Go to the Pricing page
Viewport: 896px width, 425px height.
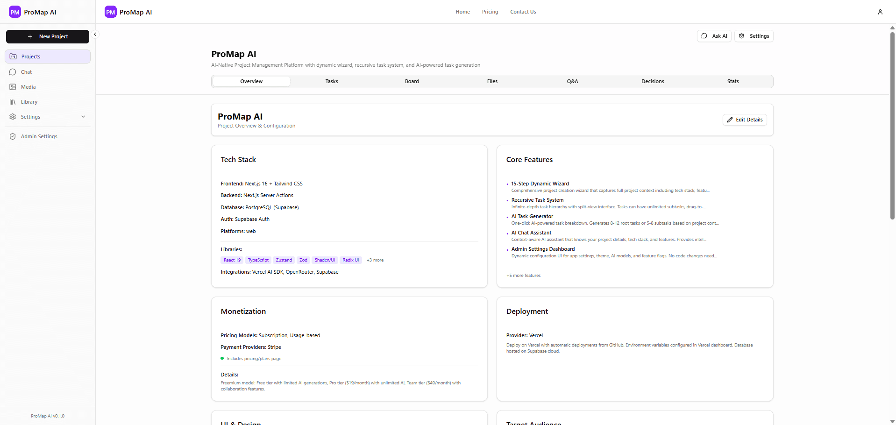(x=489, y=12)
